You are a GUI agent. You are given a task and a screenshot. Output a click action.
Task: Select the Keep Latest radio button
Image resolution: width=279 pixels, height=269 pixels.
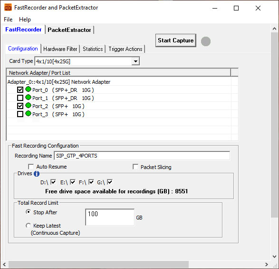[x=28, y=226]
